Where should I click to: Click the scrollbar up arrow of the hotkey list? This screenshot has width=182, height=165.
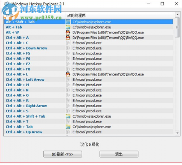click(177, 14)
